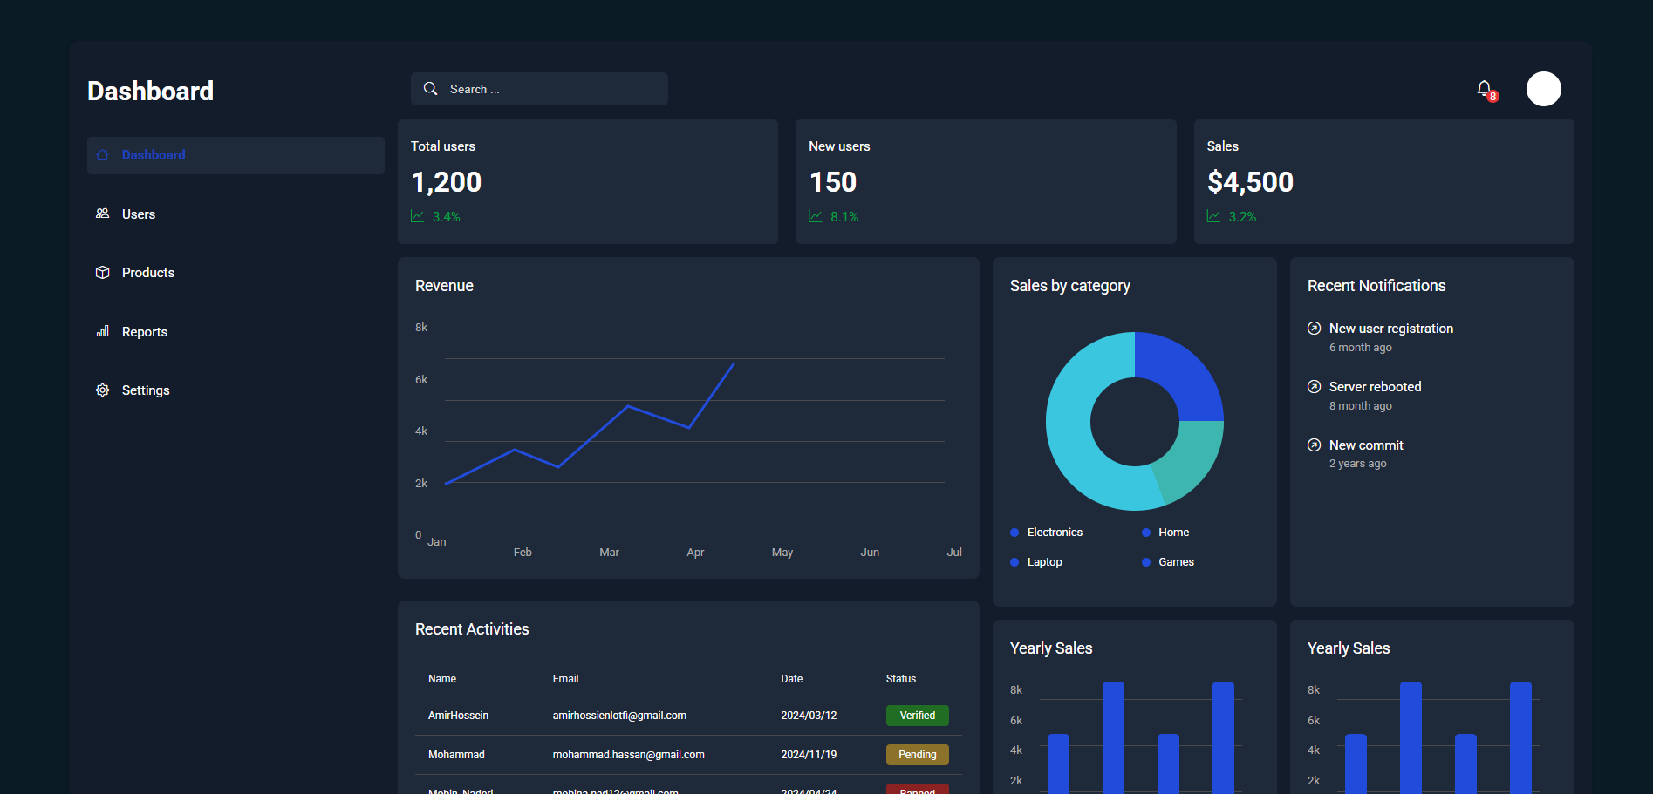Viewport: 1653px width, 794px height.
Task: Select the Users icon in the sidebar
Action: [103, 214]
